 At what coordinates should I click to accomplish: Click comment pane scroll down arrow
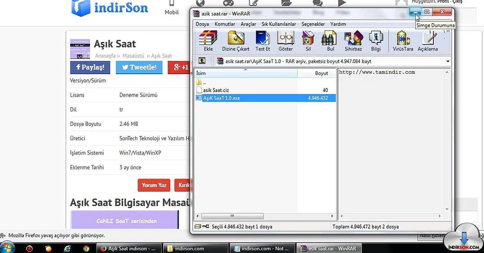(447, 209)
